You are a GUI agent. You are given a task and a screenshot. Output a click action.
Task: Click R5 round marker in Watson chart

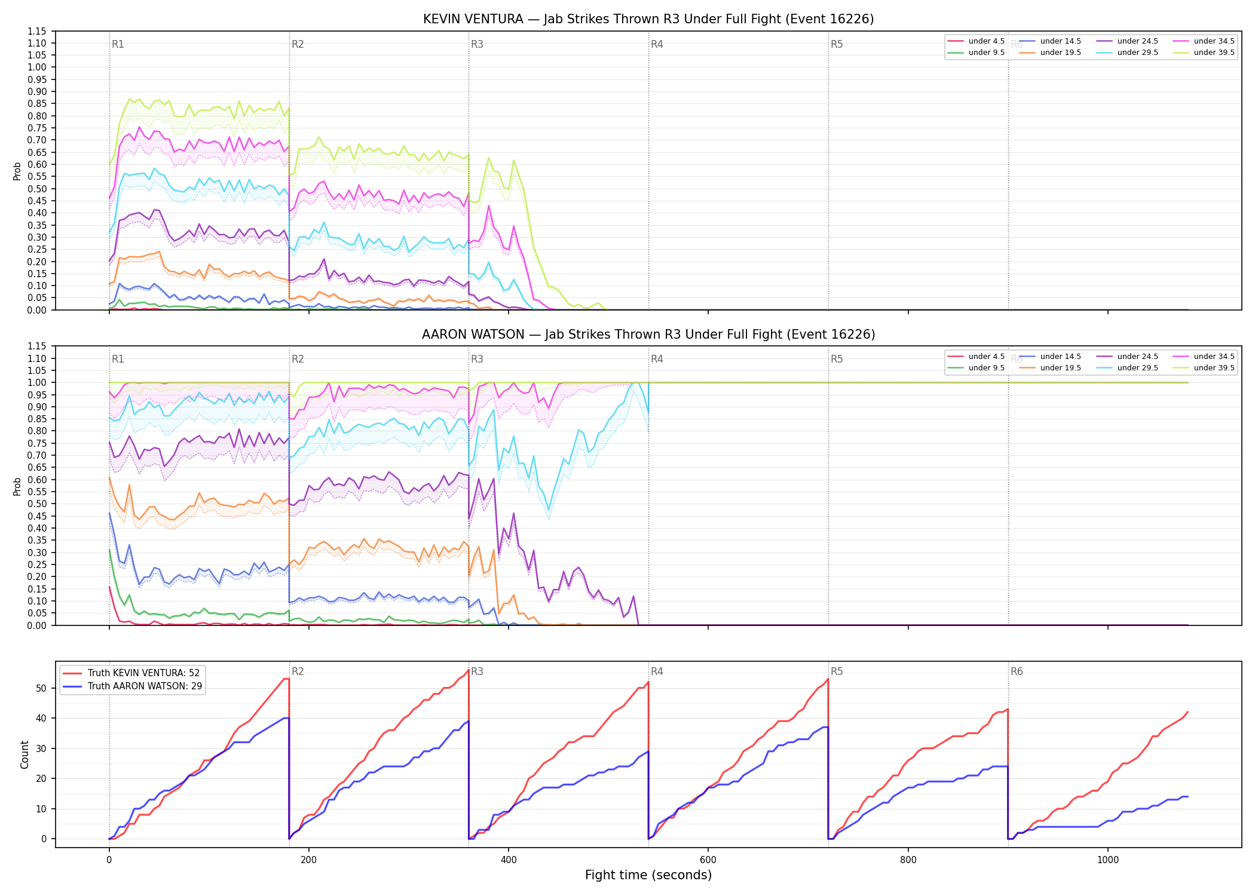[837, 359]
